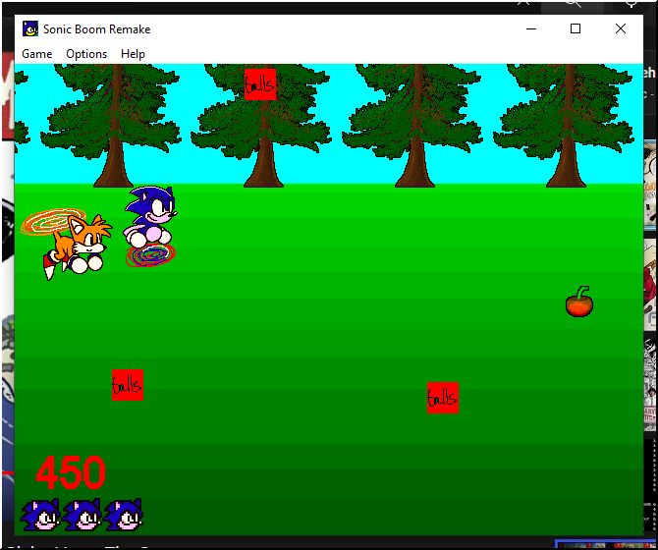The image size is (658, 550).
Task: Close the Sonic Boom Remake window
Action: [x=621, y=28]
